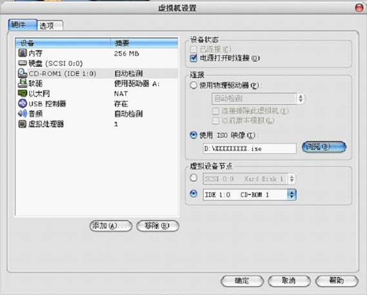
Task: Choose the use physical drive radio button
Action: point(193,85)
